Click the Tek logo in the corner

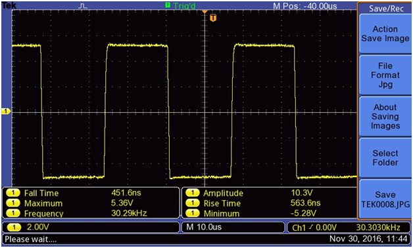[x=9, y=5]
